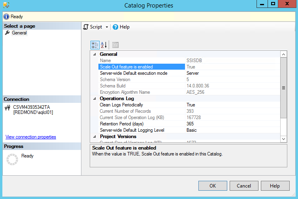Click the Property Pages icon
This screenshot has width=298, height=199.
click(x=115, y=45)
